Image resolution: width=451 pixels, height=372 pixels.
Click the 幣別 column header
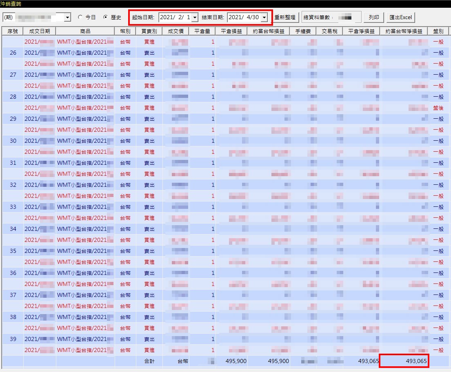[x=125, y=31]
